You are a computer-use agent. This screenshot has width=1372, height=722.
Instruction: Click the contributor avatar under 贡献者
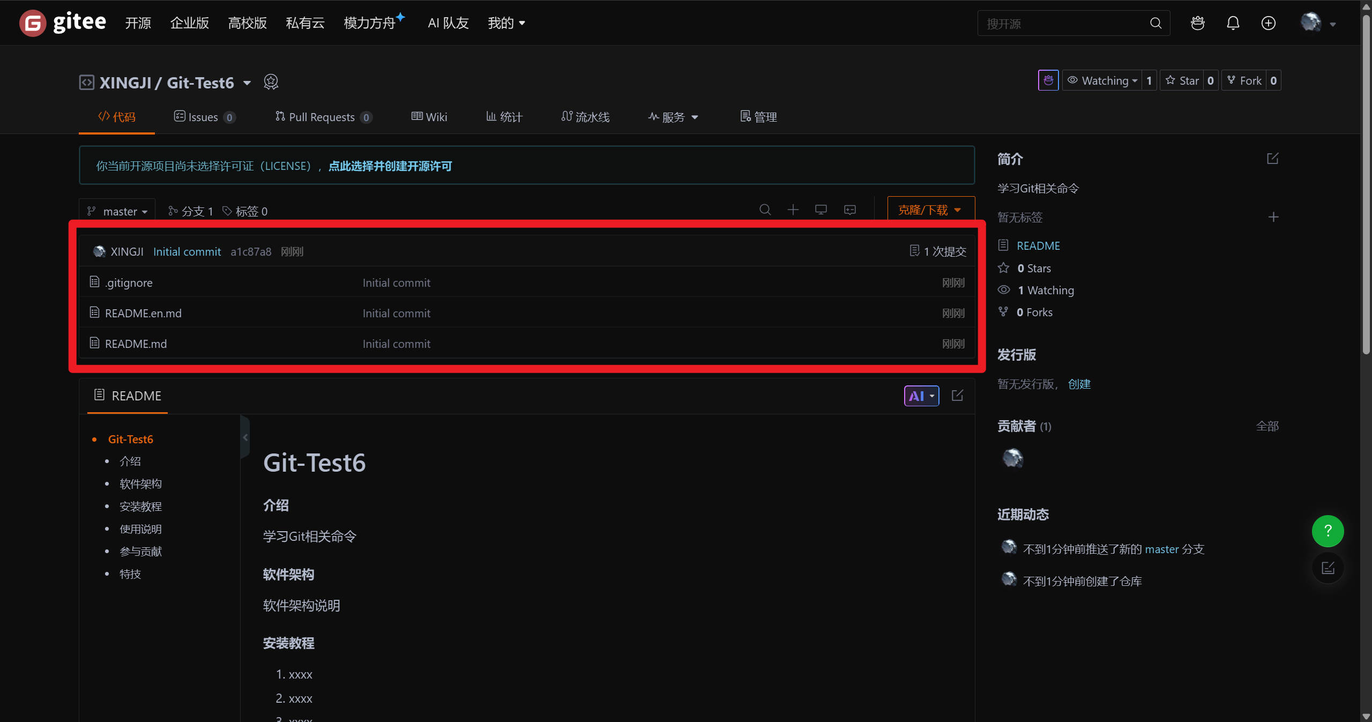[x=1012, y=458]
